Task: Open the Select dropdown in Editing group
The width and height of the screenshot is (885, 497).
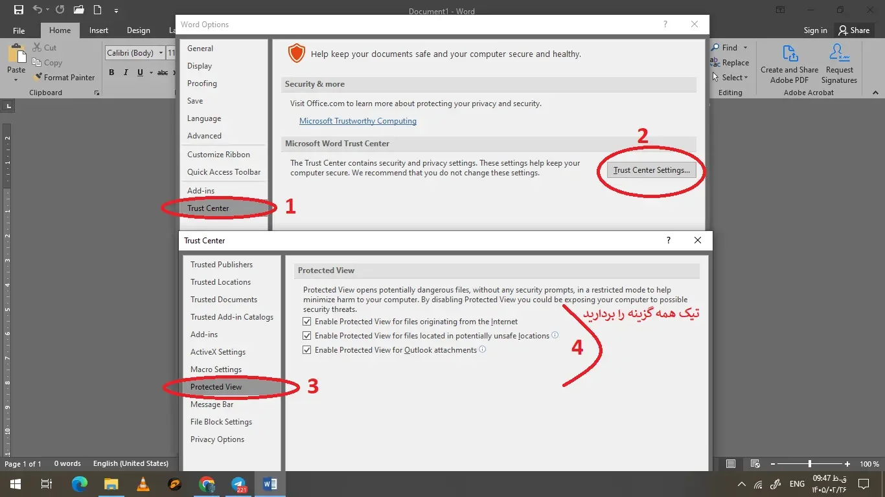Action: click(730, 78)
